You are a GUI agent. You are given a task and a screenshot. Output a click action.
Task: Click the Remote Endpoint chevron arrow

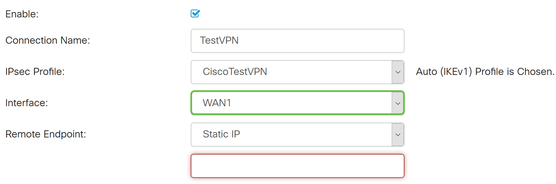pyautogui.click(x=398, y=135)
